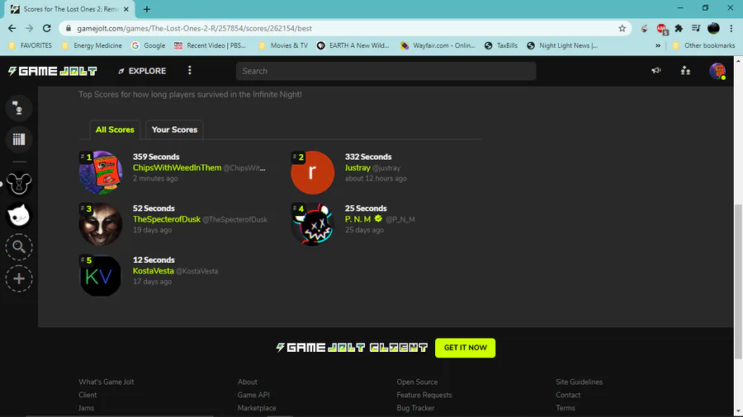Open the media control playlist icon

pos(696,28)
